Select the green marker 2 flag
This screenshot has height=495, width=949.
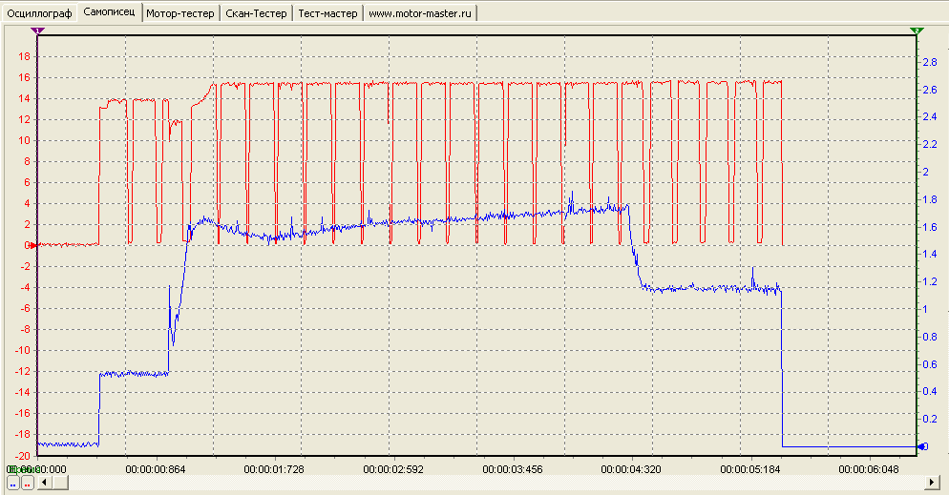917,31
